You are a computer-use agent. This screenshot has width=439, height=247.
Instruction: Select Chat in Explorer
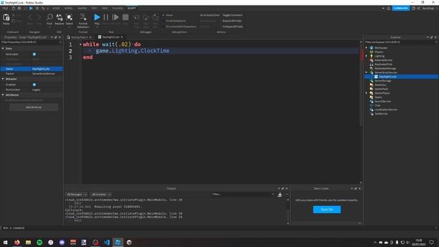(377, 106)
